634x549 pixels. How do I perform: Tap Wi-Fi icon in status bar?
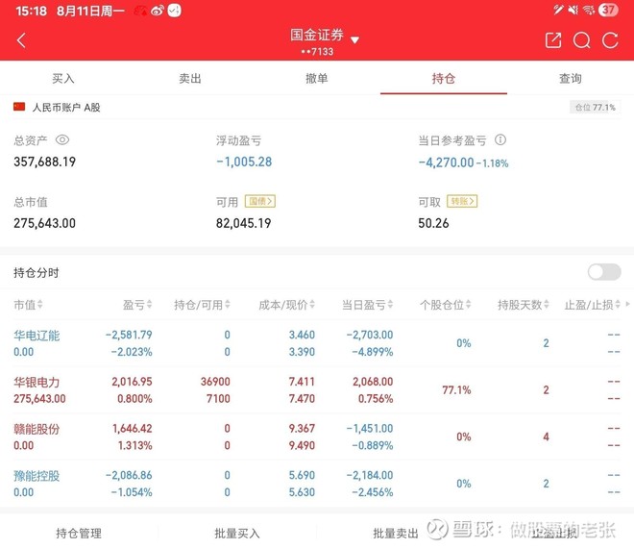589,11
